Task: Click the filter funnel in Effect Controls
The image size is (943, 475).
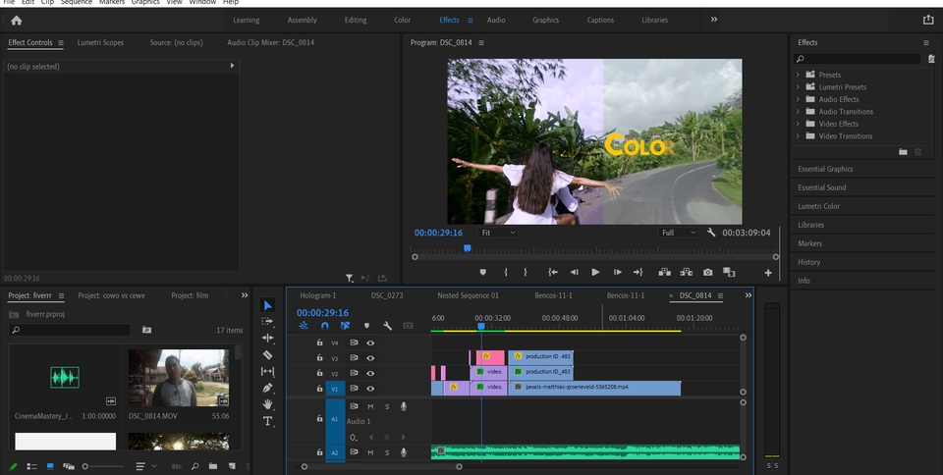Action: point(350,278)
